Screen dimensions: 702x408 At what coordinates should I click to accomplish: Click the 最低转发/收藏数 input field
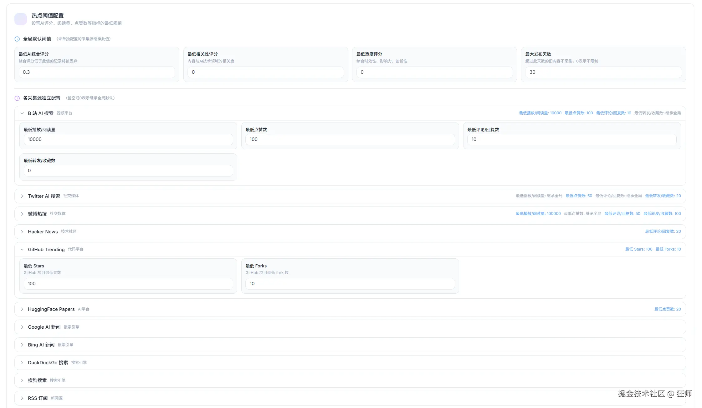pos(128,171)
